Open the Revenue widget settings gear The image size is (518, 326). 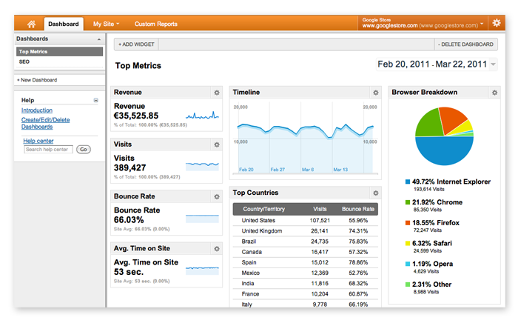click(x=217, y=93)
